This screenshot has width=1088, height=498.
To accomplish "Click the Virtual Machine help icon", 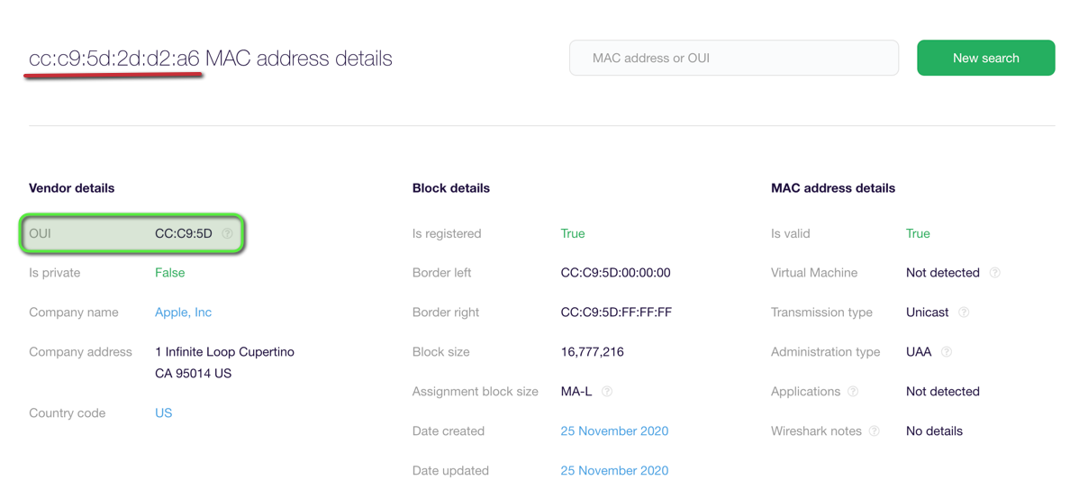I will point(995,273).
